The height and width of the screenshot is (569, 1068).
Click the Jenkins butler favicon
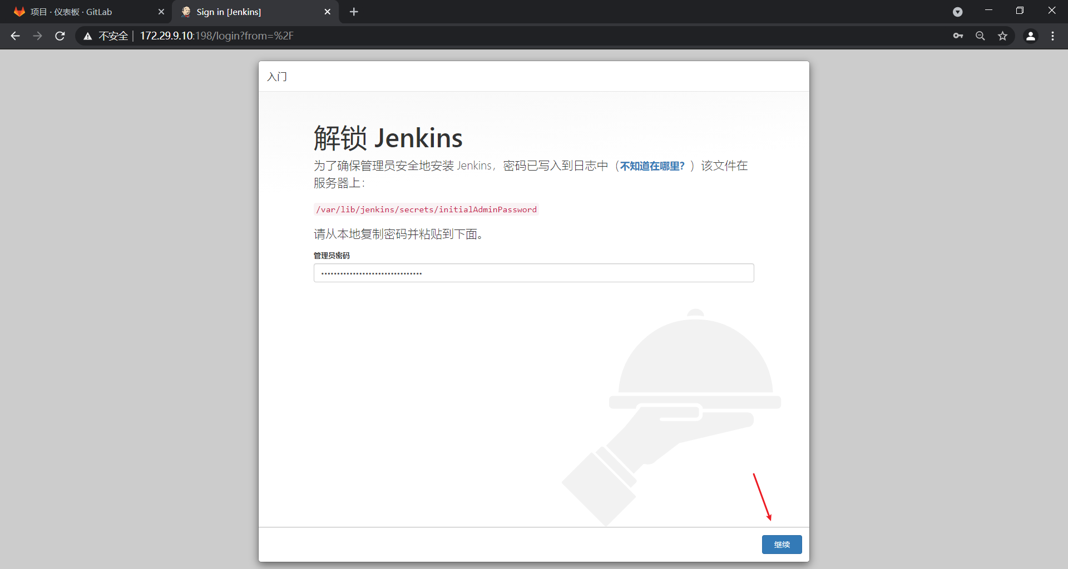pos(186,12)
